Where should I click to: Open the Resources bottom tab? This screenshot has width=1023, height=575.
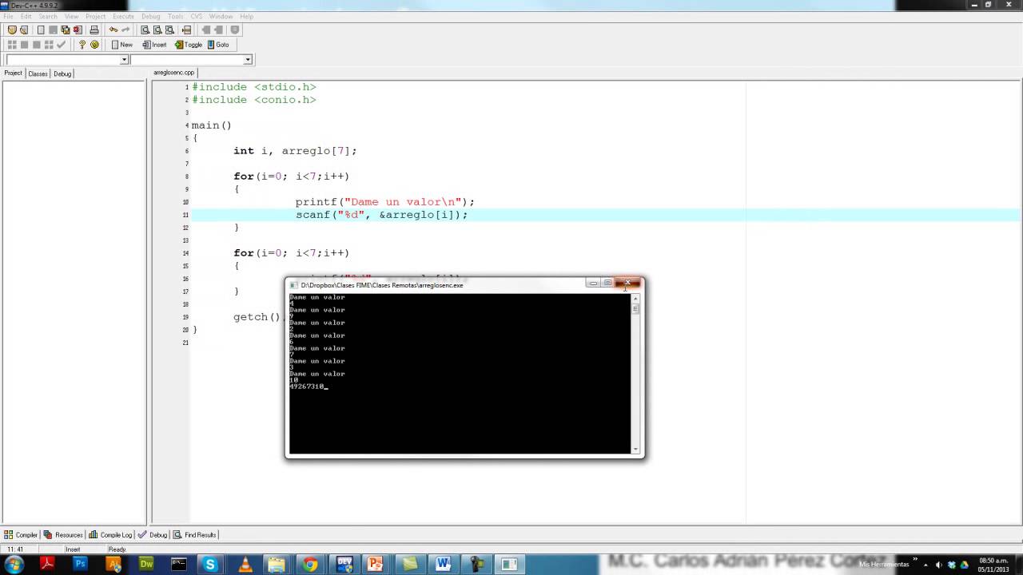[x=63, y=535]
